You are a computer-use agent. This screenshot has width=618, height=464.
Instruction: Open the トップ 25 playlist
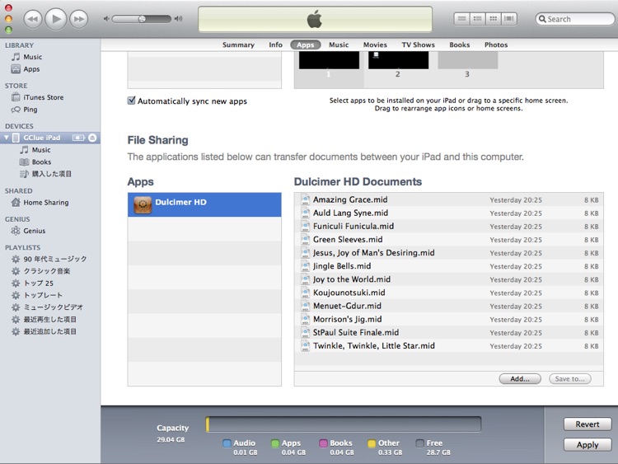point(50,283)
